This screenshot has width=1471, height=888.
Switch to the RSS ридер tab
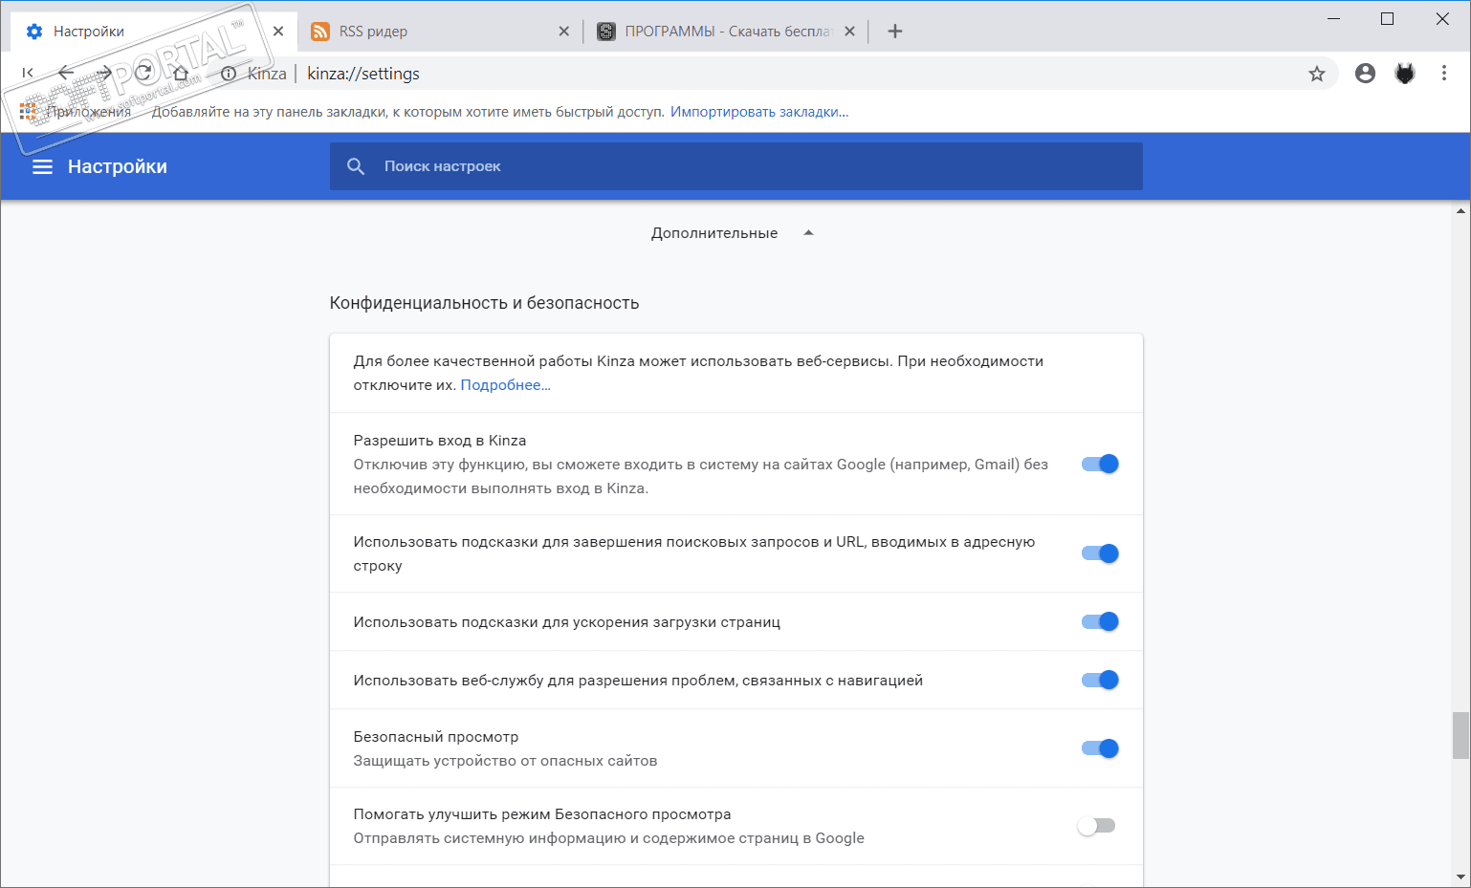pos(435,32)
